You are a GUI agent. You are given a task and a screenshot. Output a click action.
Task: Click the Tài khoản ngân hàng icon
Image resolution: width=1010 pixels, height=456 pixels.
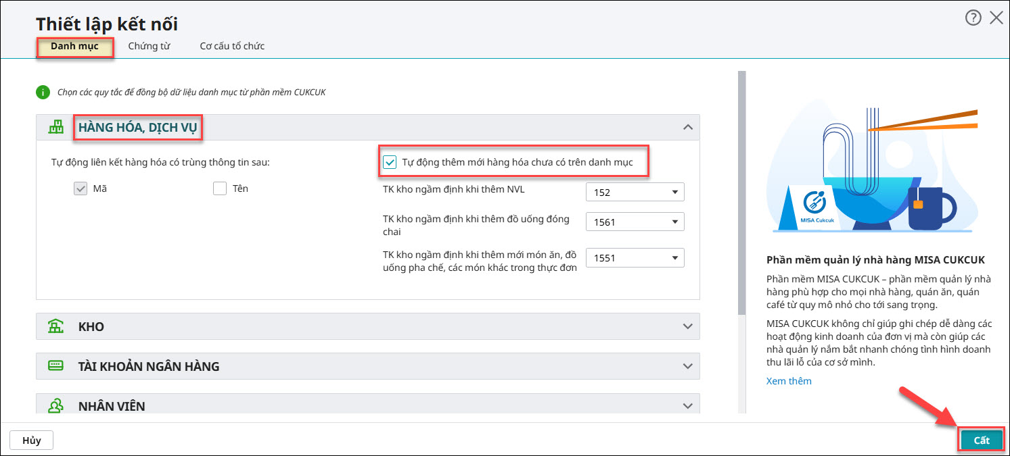56,366
